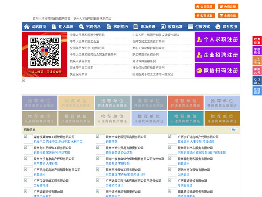Click the 客服QQ号 side floating button
262x197 pixels.
click(x=257, y=71)
